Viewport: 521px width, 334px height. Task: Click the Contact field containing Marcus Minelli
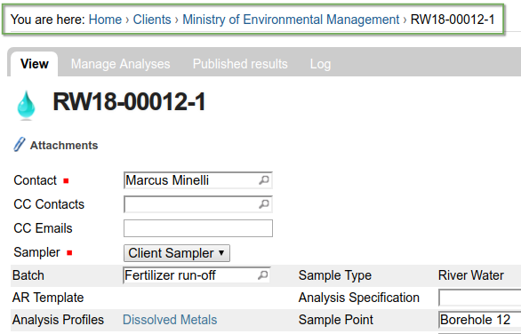coord(198,180)
